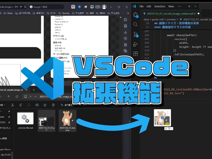Open the Run and Debug view
This screenshot has height=159, width=212.
(x=135, y=44)
